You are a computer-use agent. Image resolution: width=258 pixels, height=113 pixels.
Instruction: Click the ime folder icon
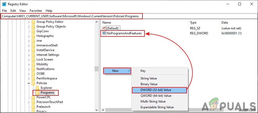(x=33, y=41)
